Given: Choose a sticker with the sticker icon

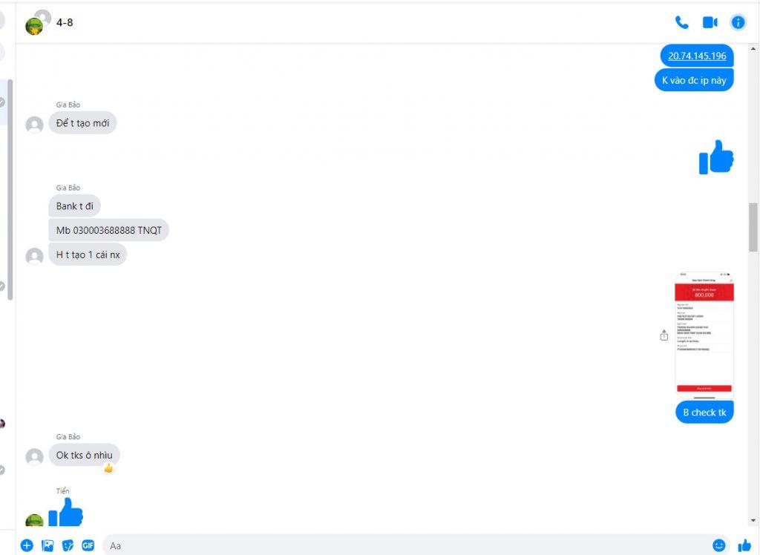Looking at the screenshot, I should pos(68,545).
